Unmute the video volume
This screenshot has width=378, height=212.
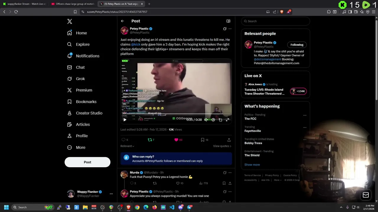point(206,120)
